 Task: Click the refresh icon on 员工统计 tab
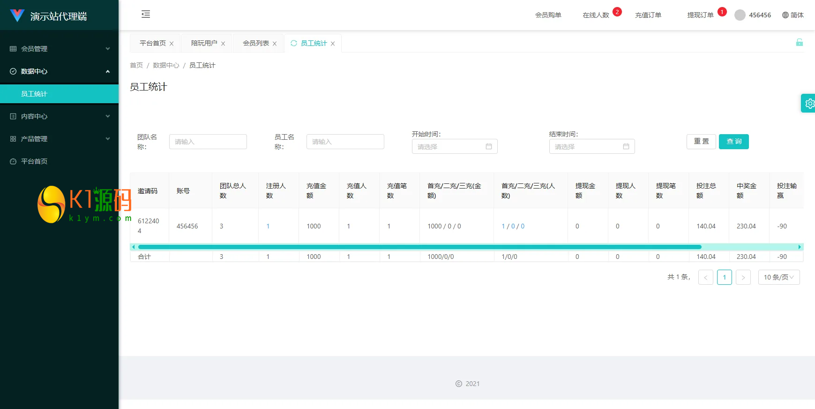pyautogui.click(x=294, y=43)
